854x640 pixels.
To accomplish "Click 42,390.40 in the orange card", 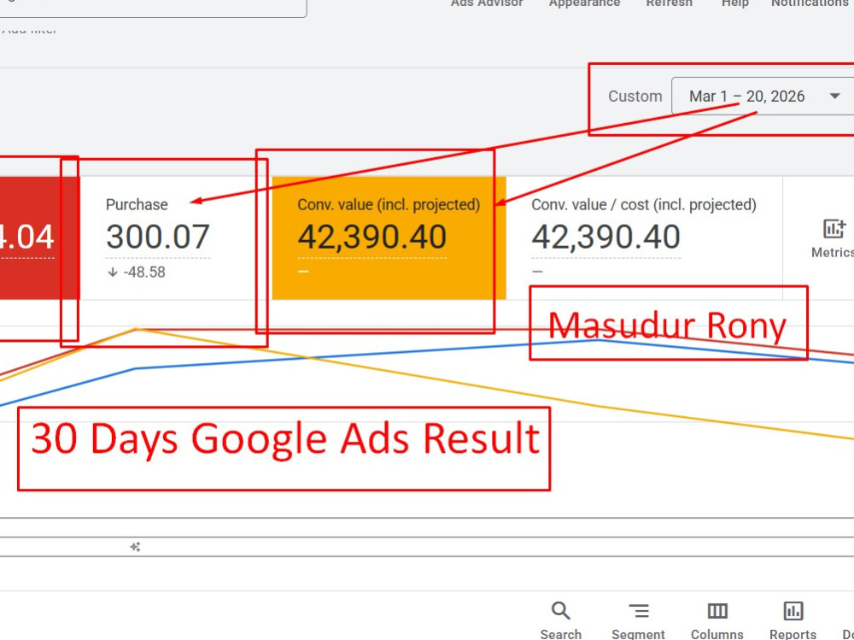I will [372, 237].
